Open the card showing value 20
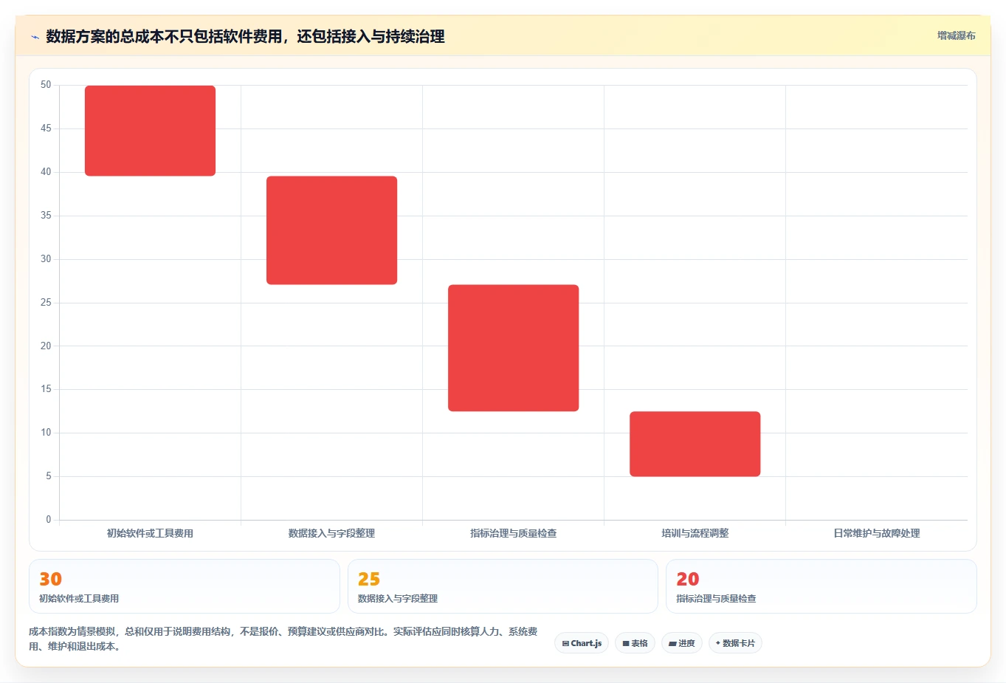Image resolution: width=1006 pixels, height=683 pixels. tap(821, 586)
